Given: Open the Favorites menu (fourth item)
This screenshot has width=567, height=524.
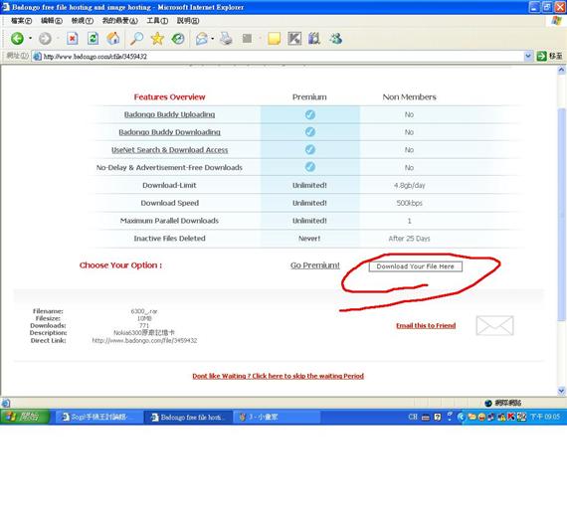Looking at the screenshot, I should click(119, 21).
